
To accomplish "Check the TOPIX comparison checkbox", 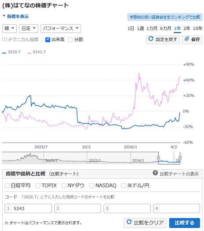I will click(x=38, y=186).
